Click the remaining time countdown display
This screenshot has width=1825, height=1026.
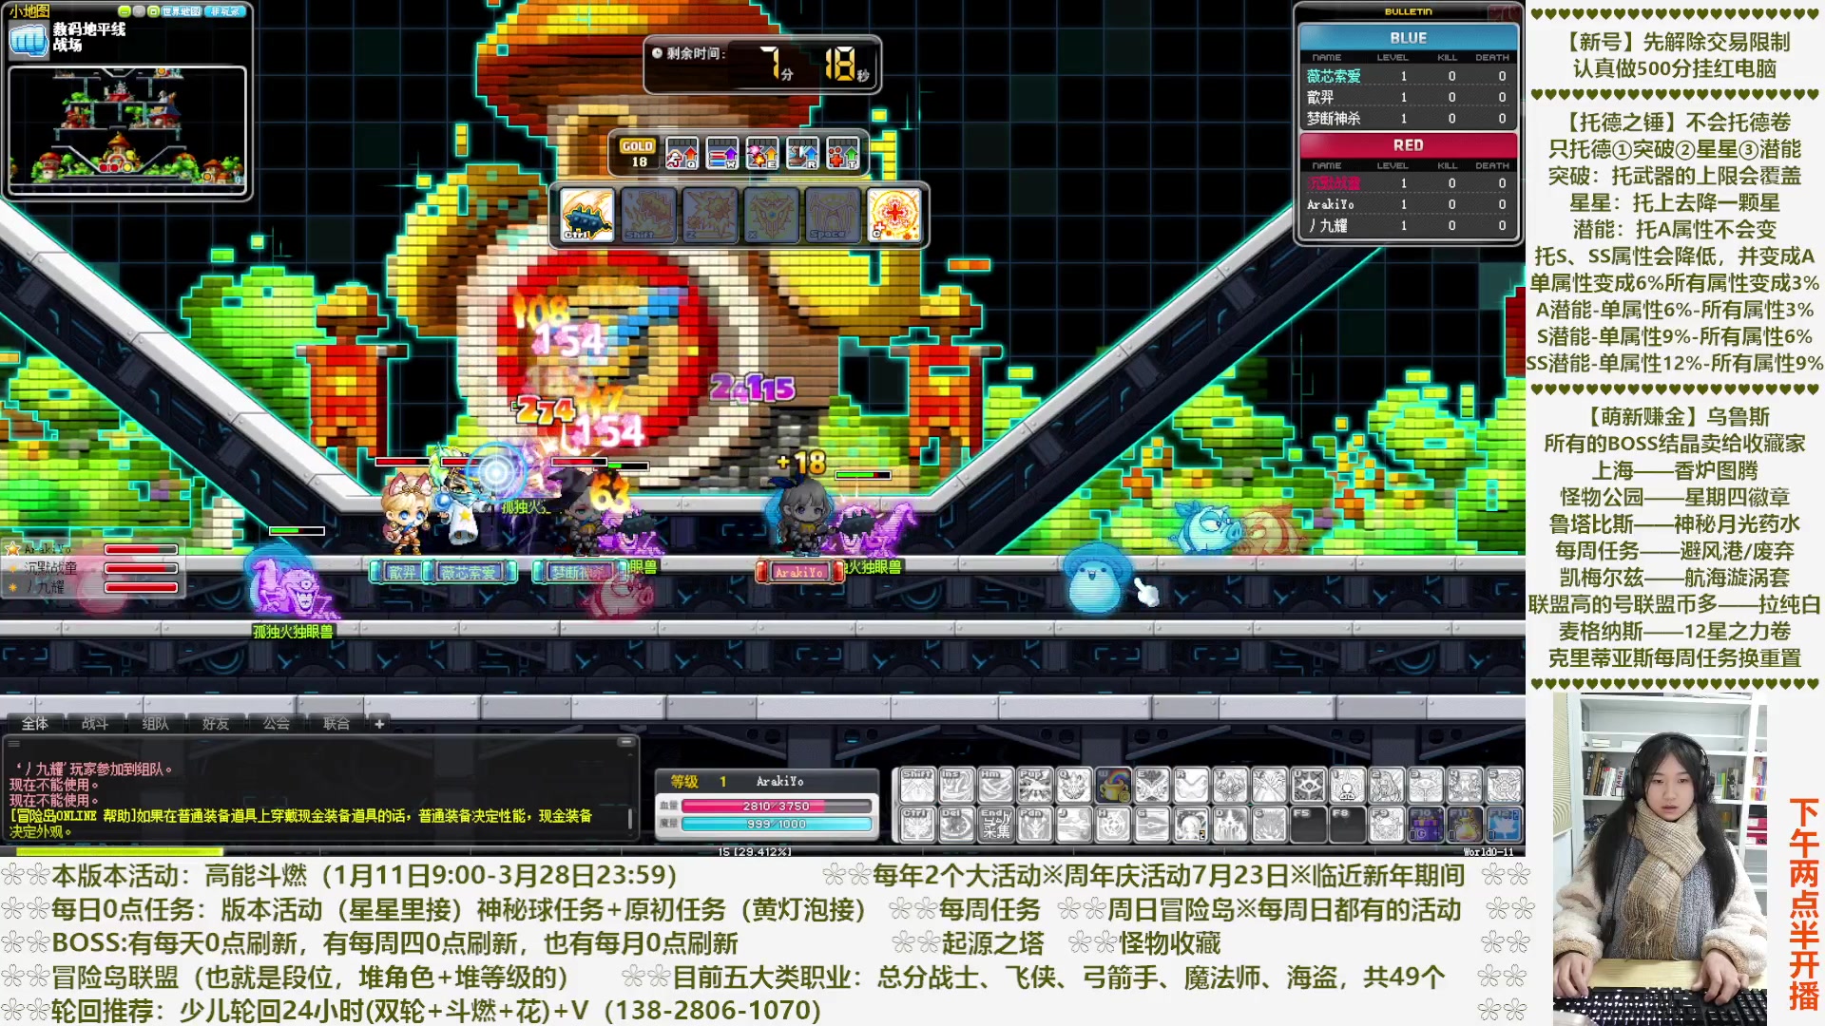[x=762, y=65]
